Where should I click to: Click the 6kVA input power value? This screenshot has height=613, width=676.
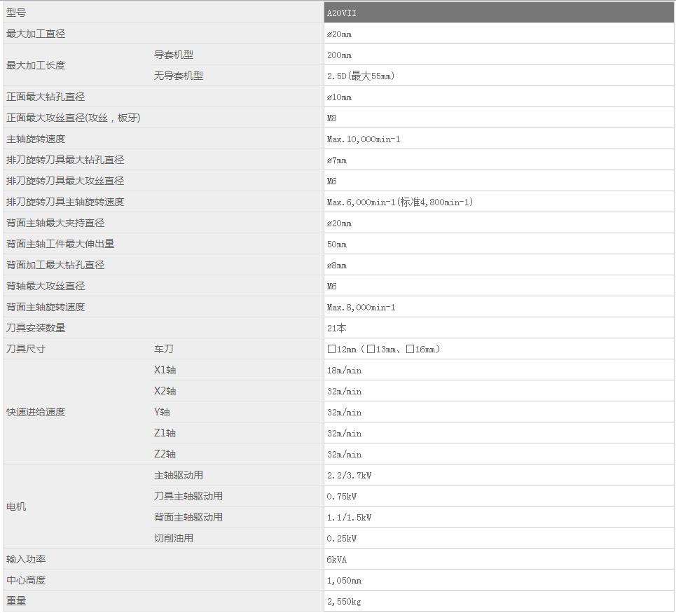pyautogui.click(x=337, y=559)
